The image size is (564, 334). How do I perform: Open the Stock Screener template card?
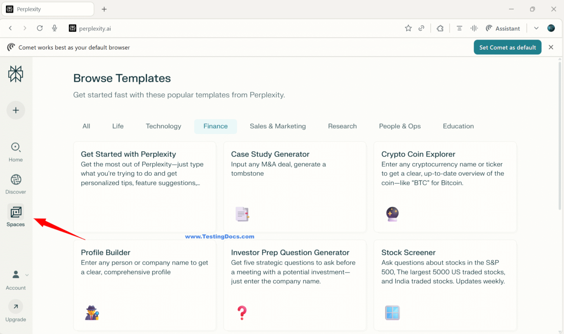tap(445, 285)
